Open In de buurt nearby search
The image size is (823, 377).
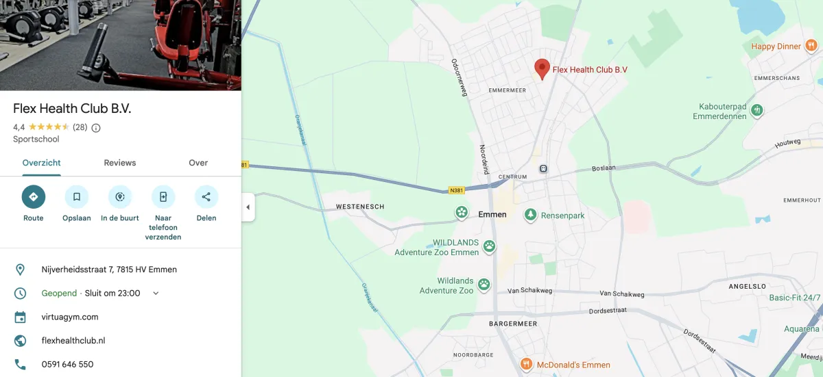click(120, 197)
